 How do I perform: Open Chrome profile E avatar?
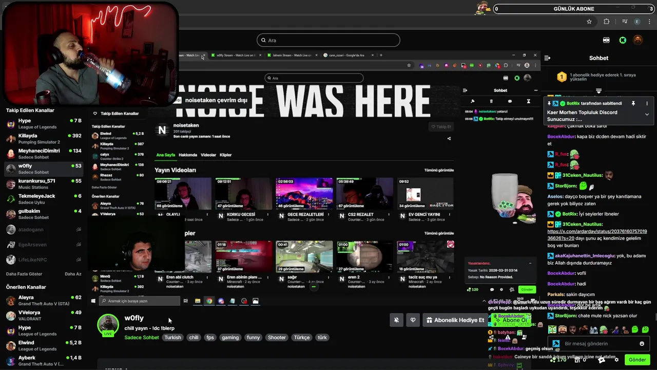click(x=637, y=22)
